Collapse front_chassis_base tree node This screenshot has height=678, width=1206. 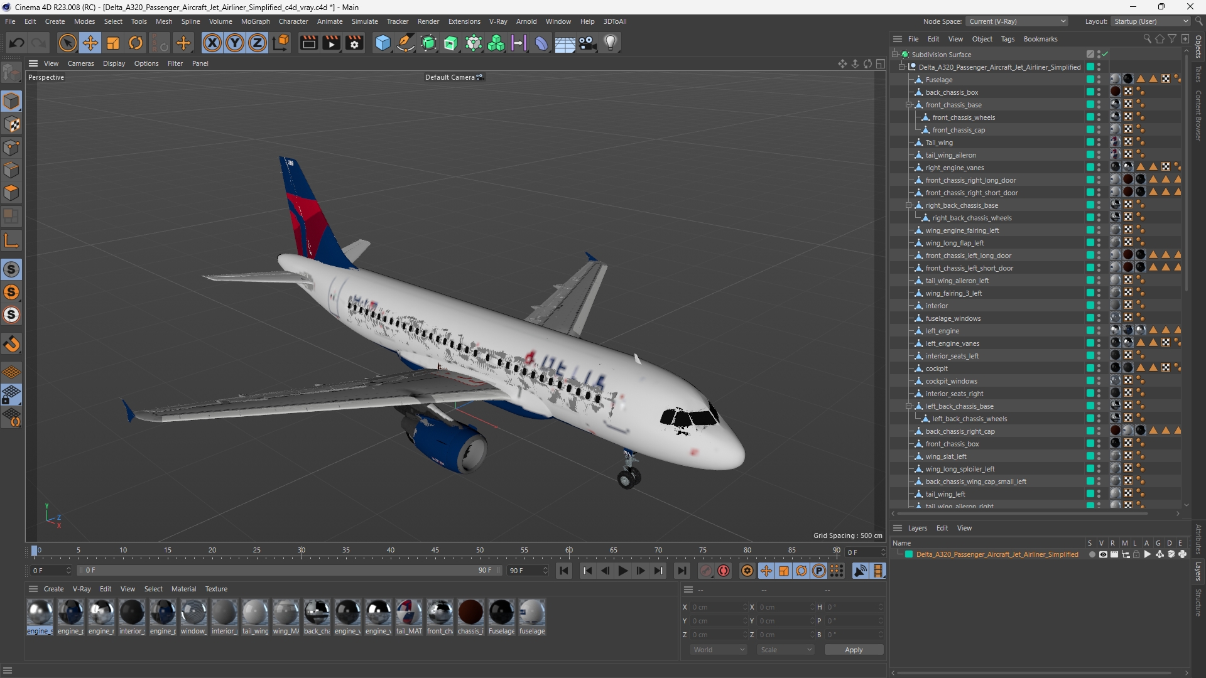(x=909, y=104)
